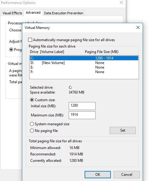Screen dimensions: 160x181
Task: Choose System managed size option
Action: pos(32,124)
